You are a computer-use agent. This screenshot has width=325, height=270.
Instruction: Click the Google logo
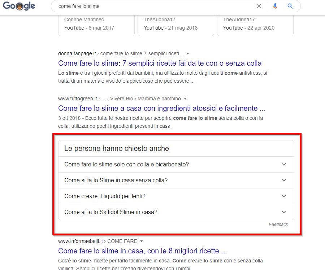tap(19, 6)
